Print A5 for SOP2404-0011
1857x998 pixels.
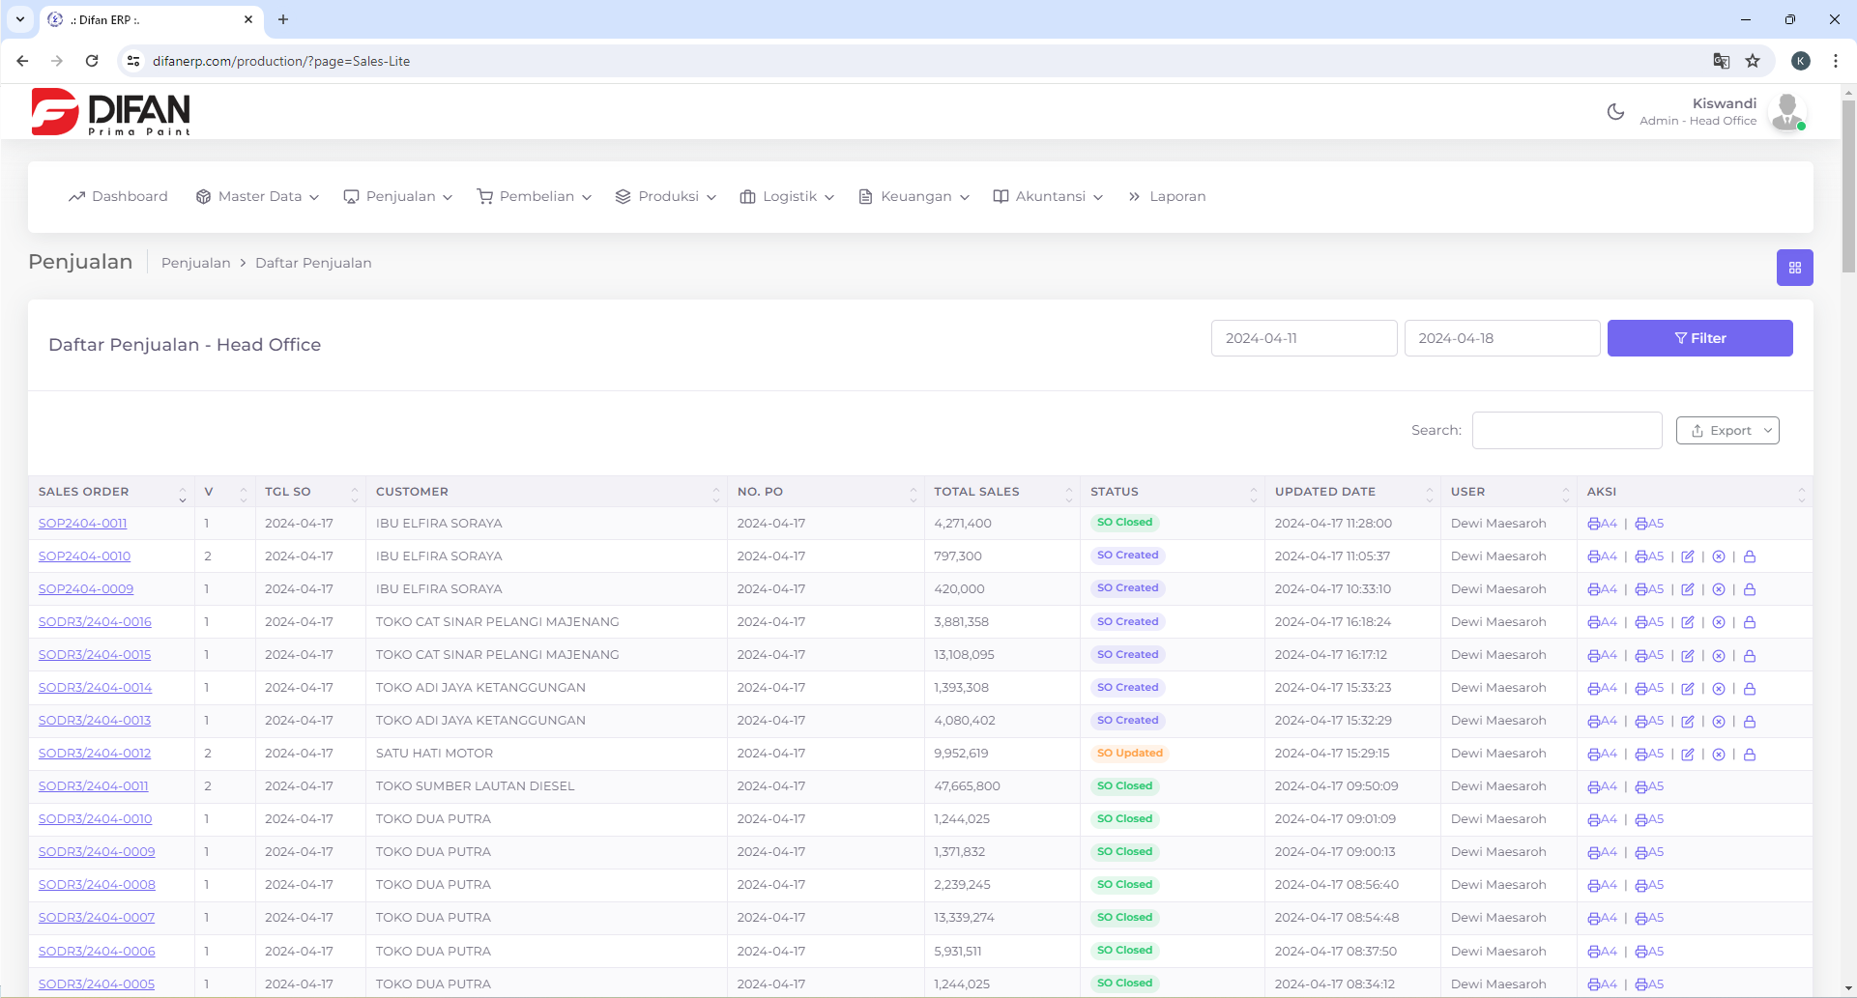1649,524
